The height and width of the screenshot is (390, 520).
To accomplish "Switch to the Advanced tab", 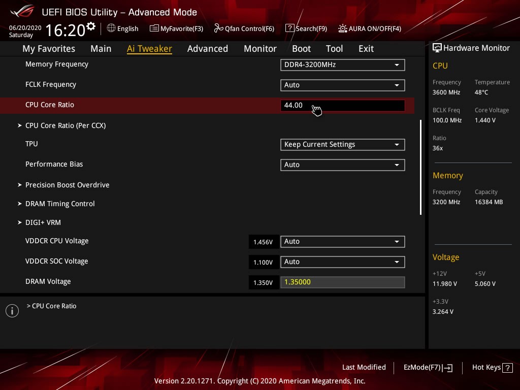I will coord(207,49).
